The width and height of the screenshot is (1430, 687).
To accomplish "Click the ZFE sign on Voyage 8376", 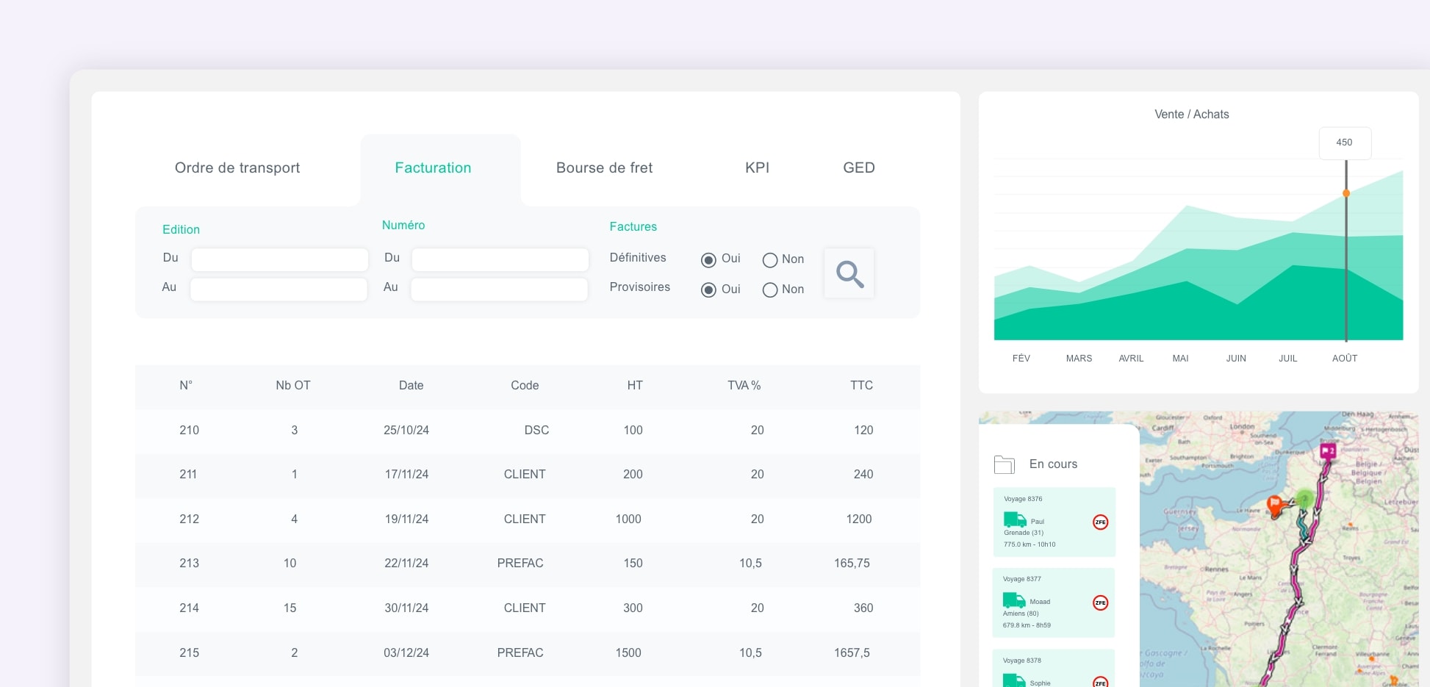I will [1100, 522].
